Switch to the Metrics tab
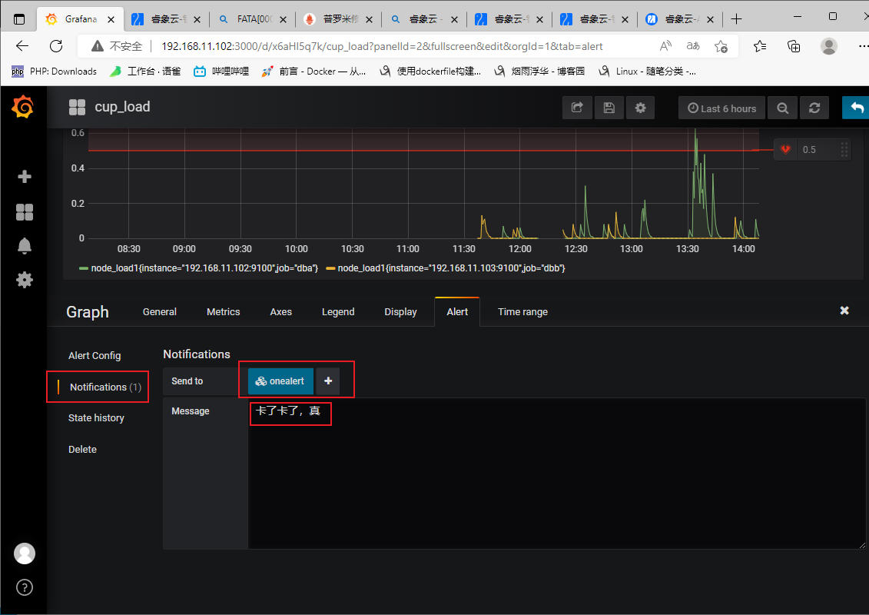 [x=224, y=311]
